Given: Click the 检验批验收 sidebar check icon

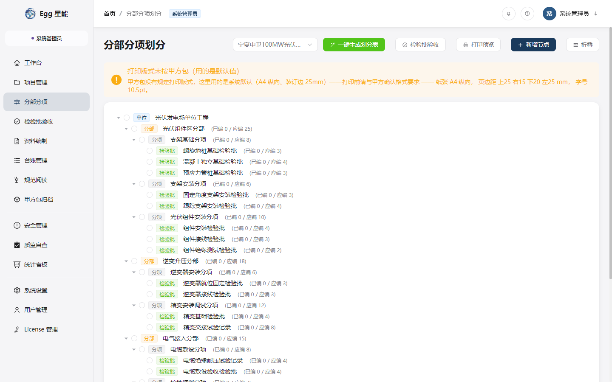Looking at the screenshot, I should [x=17, y=121].
